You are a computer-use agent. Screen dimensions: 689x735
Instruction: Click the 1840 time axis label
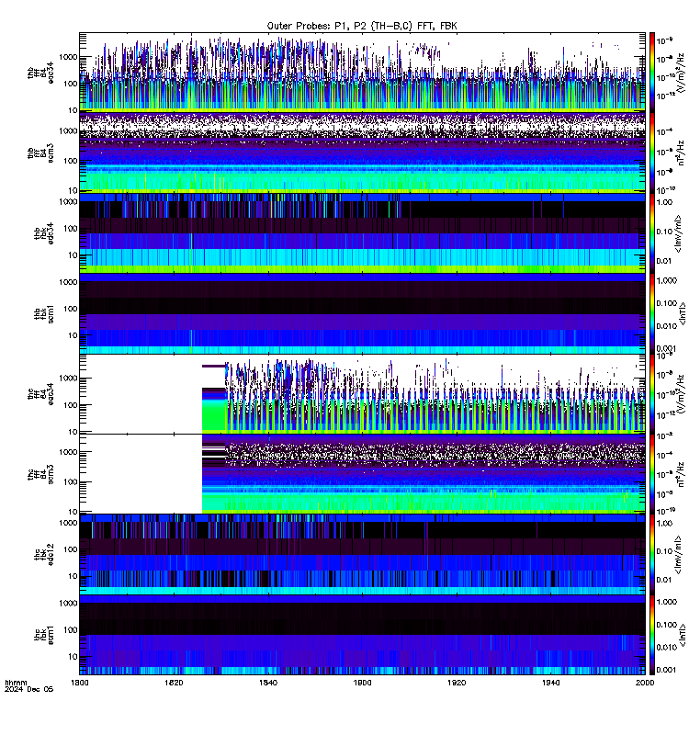[268, 683]
